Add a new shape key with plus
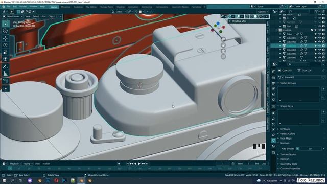Viewport: 327px width, 184px height. pos(323,112)
